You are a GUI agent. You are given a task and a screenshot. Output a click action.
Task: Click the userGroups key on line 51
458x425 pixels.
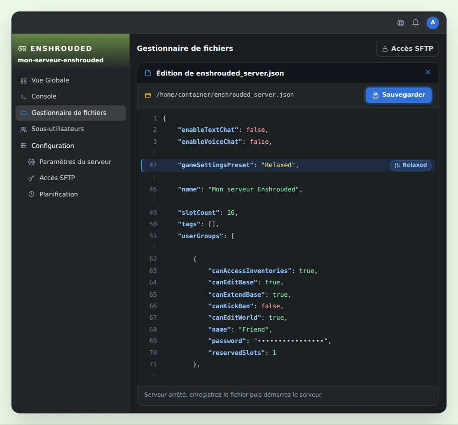201,236
